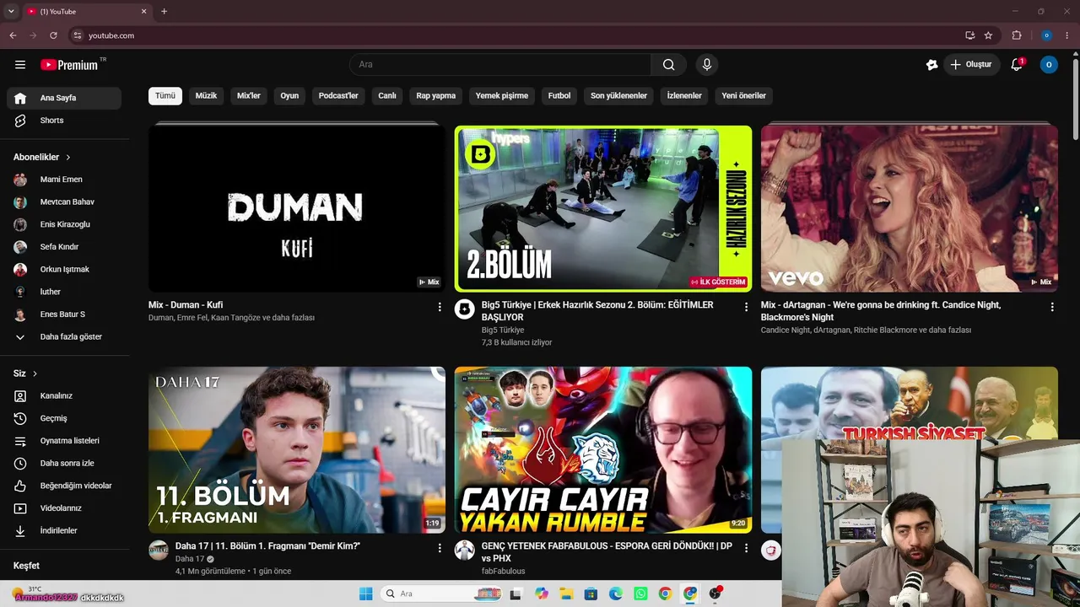The height and width of the screenshot is (607, 1080).
Task: Click the Windows taskbar search box
Action: (443, 594)
